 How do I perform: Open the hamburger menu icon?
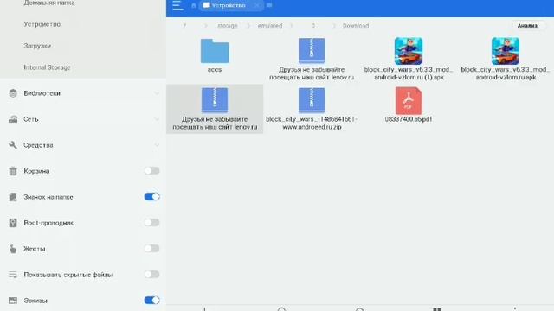coord(177,5)
